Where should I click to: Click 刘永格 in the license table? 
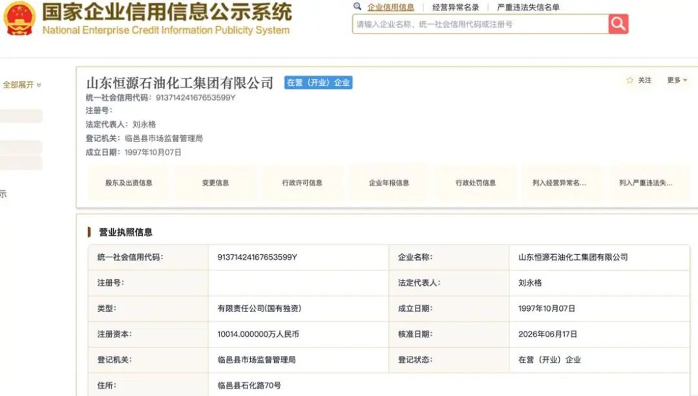[x=530, y=282]
